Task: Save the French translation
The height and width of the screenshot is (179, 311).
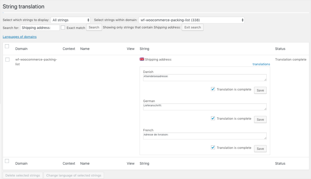Action: click(260, 149)
